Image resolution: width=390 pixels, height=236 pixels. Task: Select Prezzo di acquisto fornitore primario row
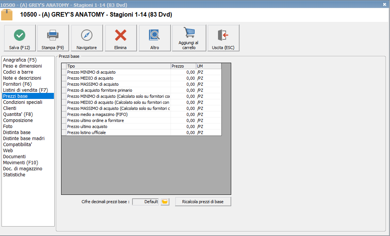(x=141, y=90)
